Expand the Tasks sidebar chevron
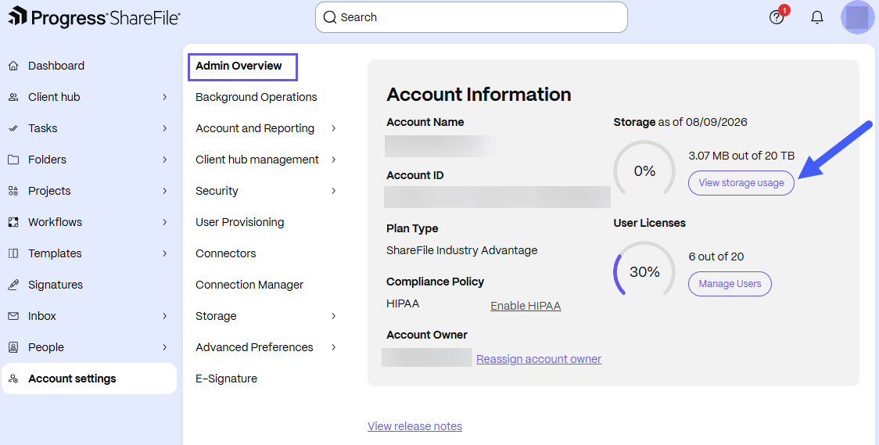This screenshot has height=445, width=879. (165, 128)
